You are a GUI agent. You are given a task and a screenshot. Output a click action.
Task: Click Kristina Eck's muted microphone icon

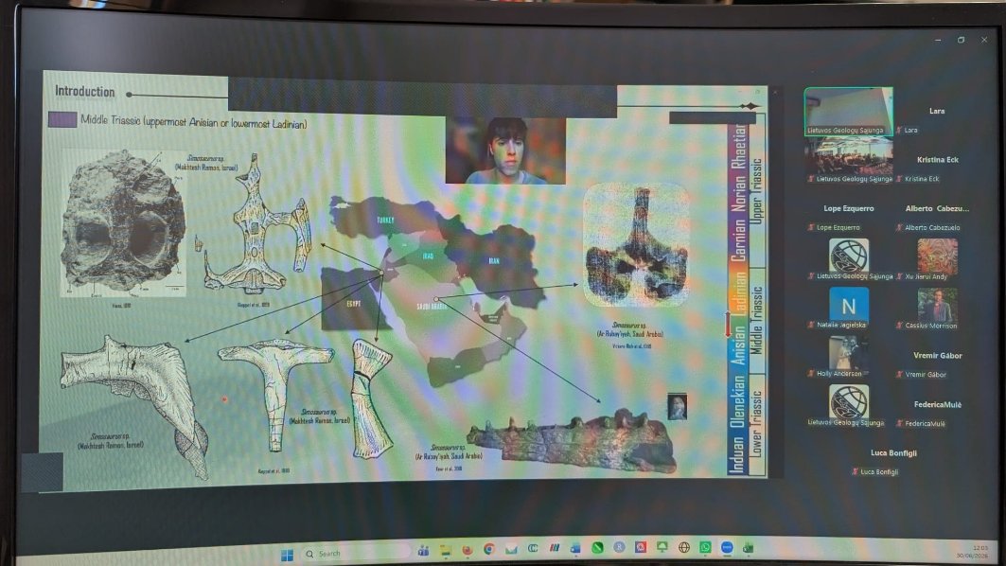click(x=899, y=178)
